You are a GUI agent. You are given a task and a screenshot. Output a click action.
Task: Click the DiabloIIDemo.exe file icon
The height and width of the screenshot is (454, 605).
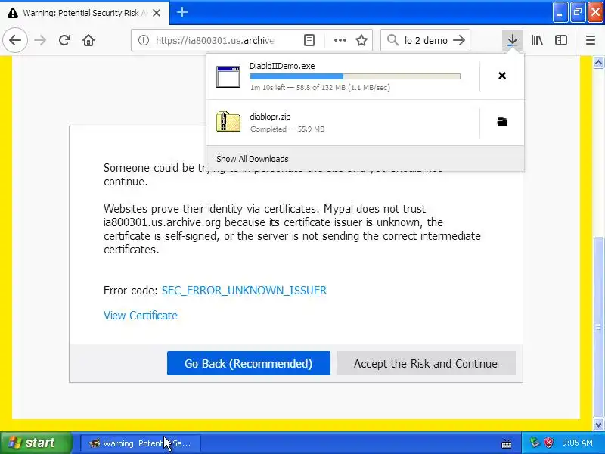[228, 76]
